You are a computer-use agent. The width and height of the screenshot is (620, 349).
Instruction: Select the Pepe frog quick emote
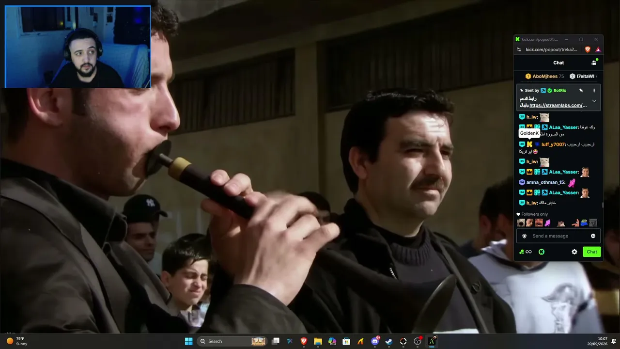(584, 223)
